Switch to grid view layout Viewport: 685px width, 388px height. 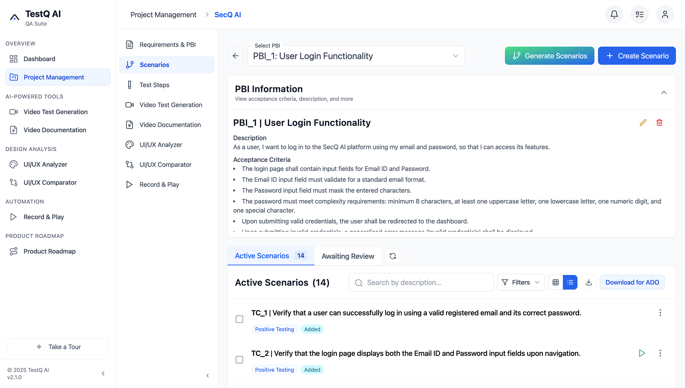[556, 282]
